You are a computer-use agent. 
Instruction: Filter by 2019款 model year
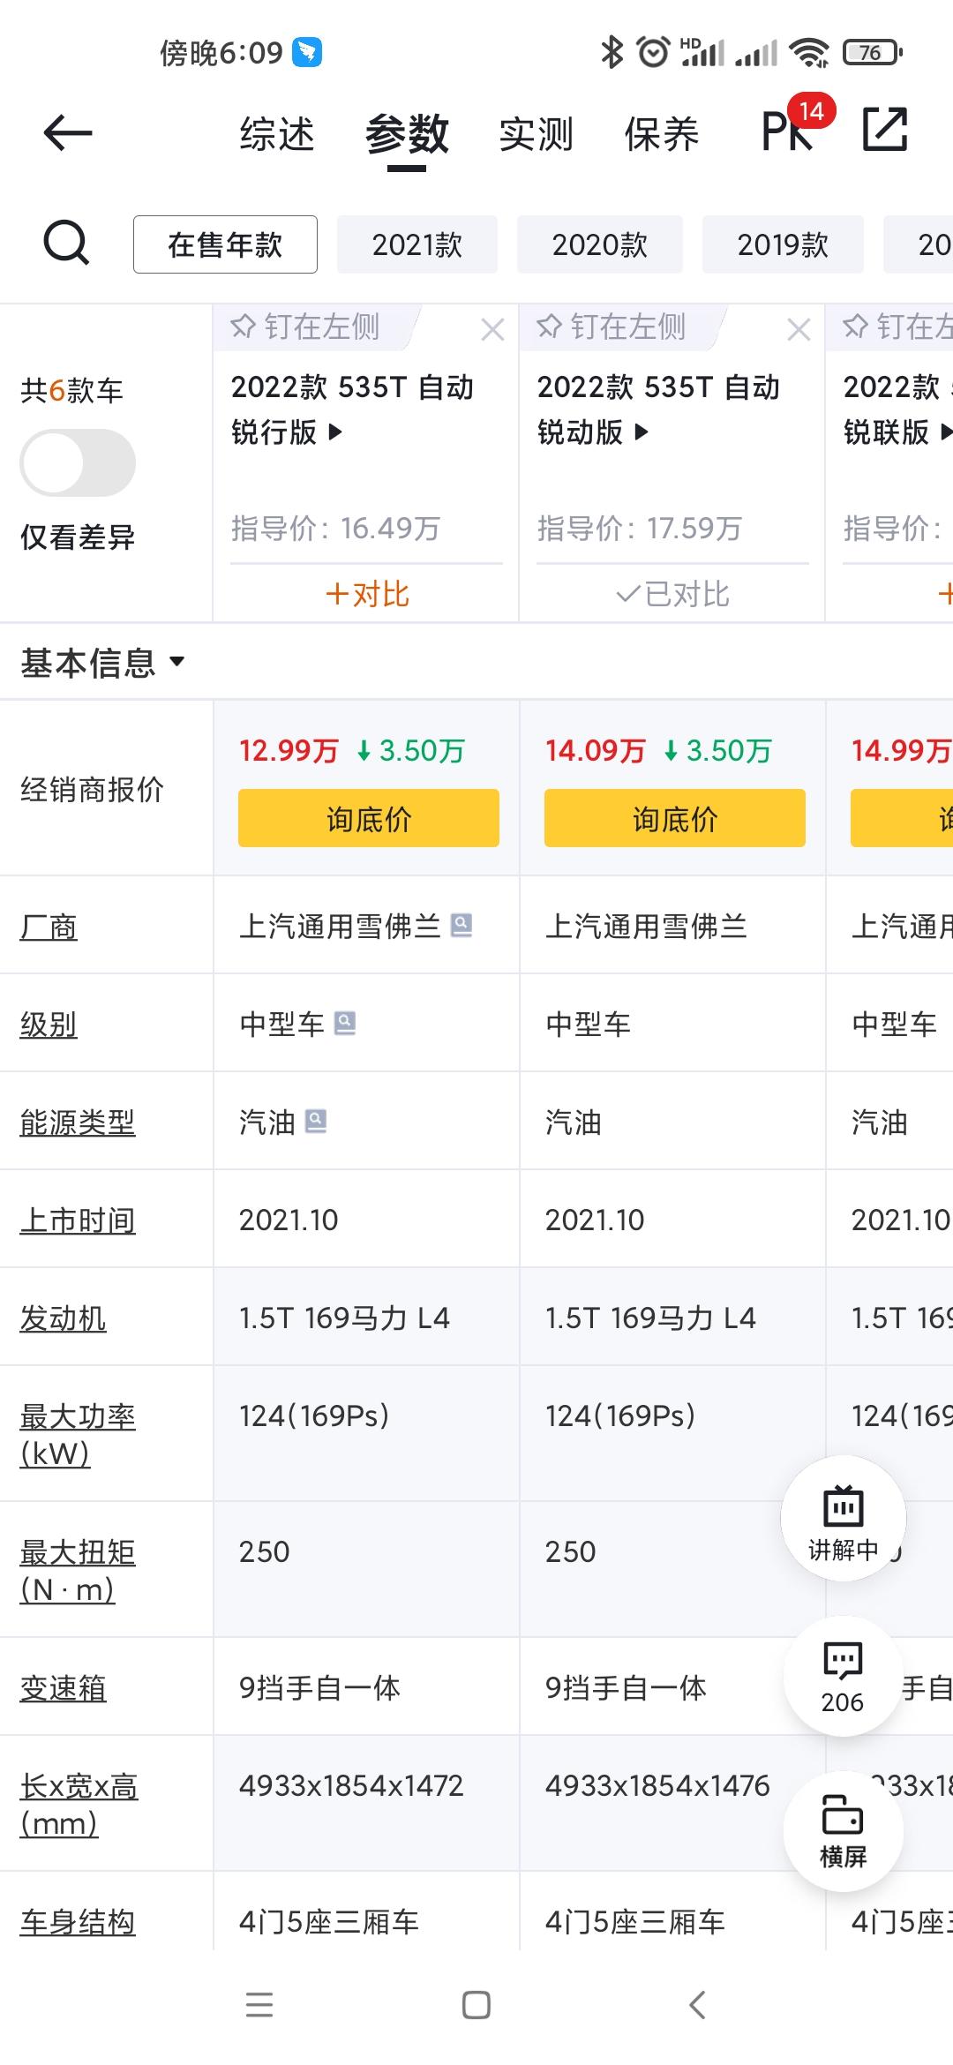[783, 244]
